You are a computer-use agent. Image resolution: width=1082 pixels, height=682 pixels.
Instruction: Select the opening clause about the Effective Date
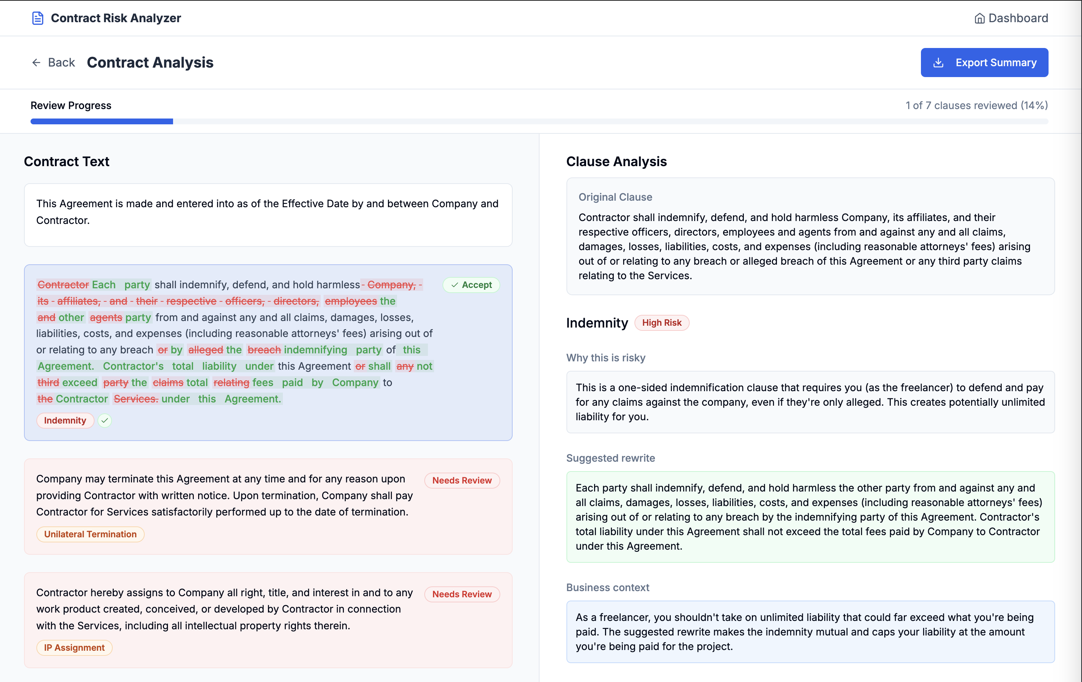(268, 216)
